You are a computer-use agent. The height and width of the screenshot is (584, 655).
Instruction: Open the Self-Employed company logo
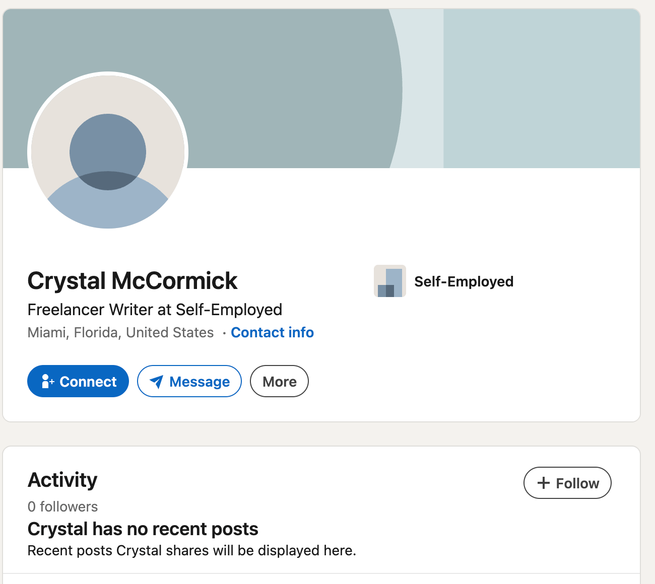[390, 281]
